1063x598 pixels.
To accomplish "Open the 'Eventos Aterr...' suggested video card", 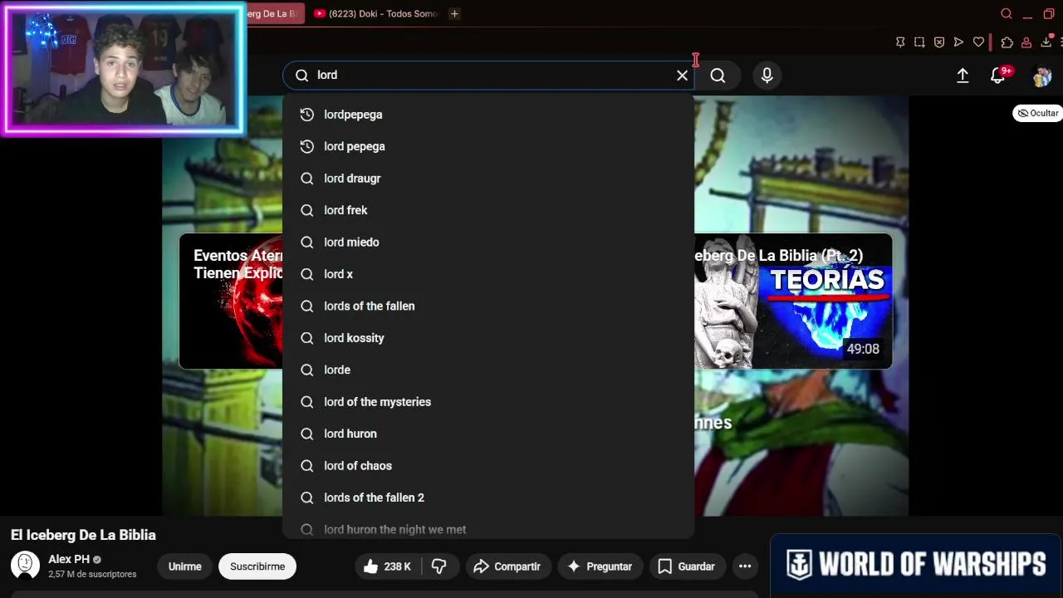I will [231, 301].
